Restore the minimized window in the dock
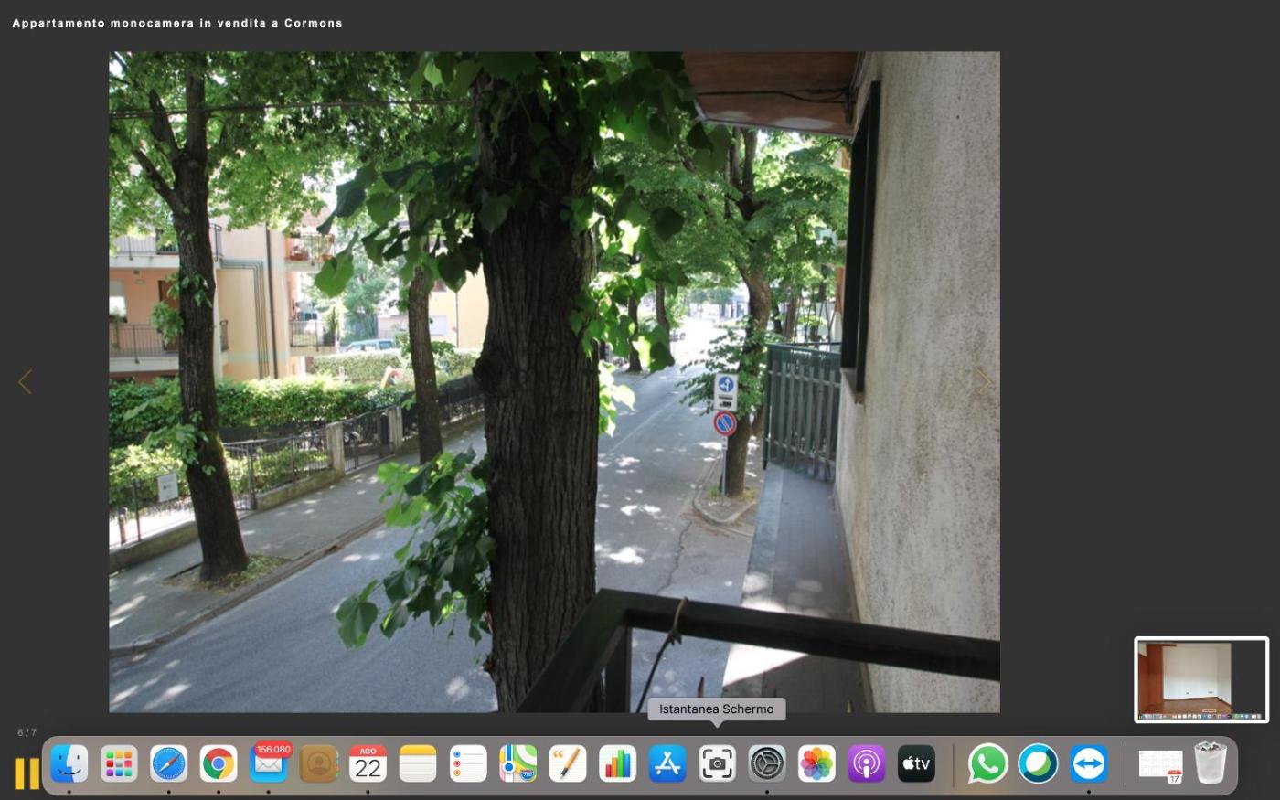Image resolution: width=1280 pixels, height=800 pixels. pos(1160,764)
